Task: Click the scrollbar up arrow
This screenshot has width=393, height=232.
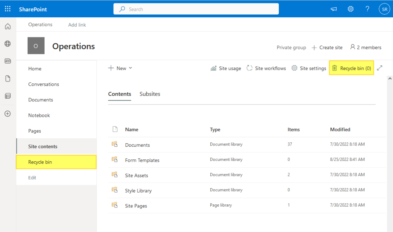Action: pyautogui.click(x=390, y=78)
